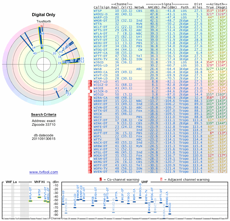This screenshot has width=230, height=221.
Task: Click callsign W40CU-D in the table
Action: tap(100, 14)
